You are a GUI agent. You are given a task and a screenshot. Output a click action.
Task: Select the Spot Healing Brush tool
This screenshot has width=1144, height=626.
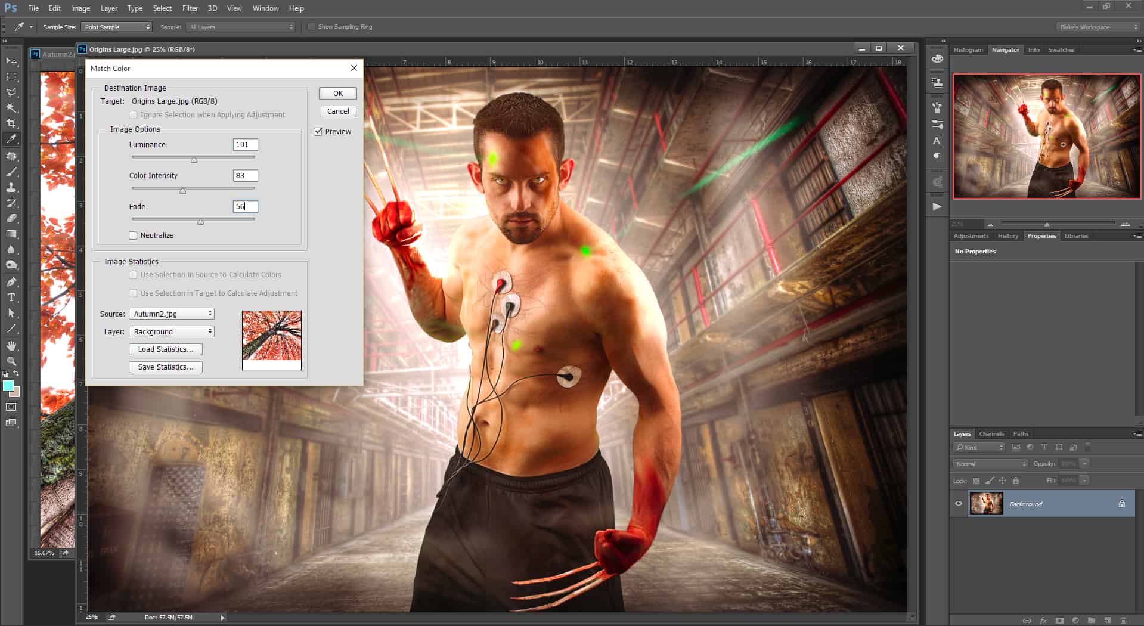11,156
